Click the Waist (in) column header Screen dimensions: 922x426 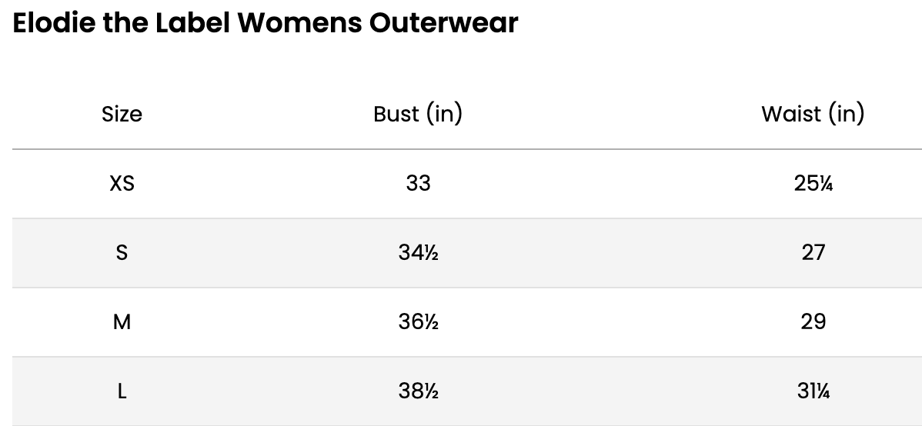(813, 115)
